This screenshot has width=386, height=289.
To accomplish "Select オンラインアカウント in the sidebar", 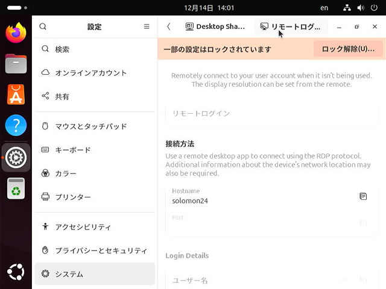I will [90, 73].
